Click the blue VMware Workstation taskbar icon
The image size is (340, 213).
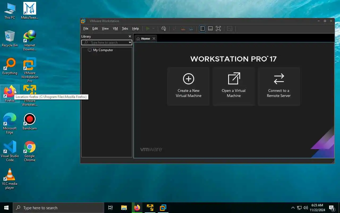pos(163,208)
